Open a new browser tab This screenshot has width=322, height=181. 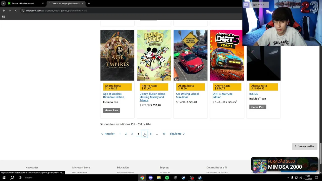(x=89, y=4)
